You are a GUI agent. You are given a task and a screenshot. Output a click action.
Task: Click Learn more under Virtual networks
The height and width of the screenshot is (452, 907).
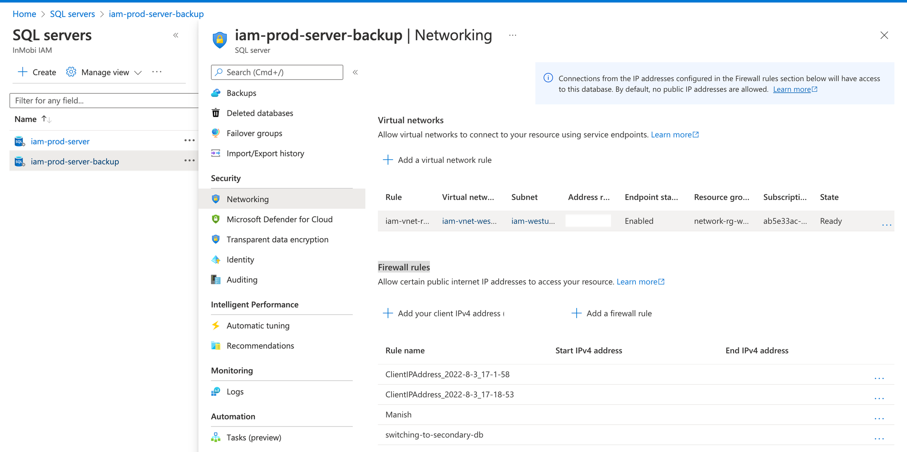[675, 134]
